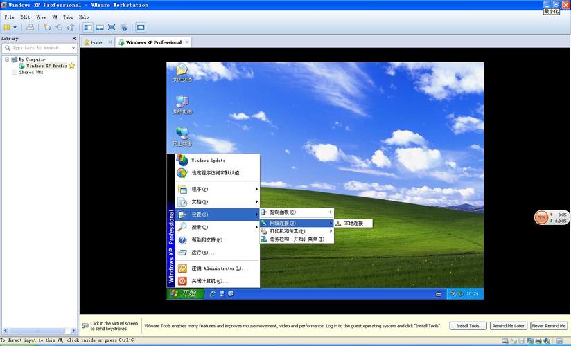Enter full screen mode icon

point(112,27)
